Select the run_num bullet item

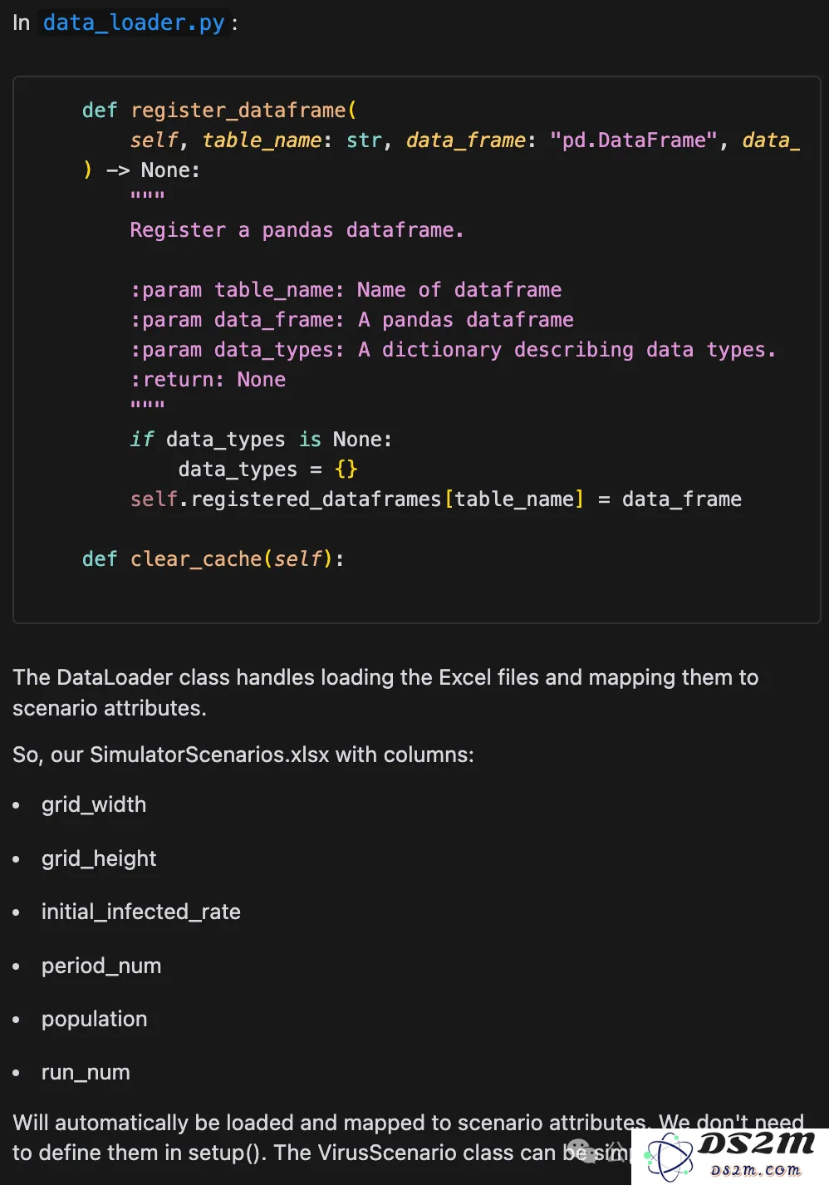pyautogui.click(x=86, y=1072)
